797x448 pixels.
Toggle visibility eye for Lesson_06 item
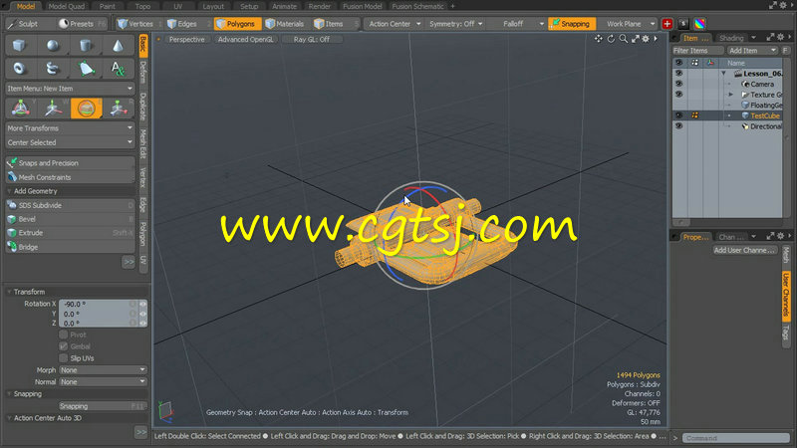click(678, 73)
